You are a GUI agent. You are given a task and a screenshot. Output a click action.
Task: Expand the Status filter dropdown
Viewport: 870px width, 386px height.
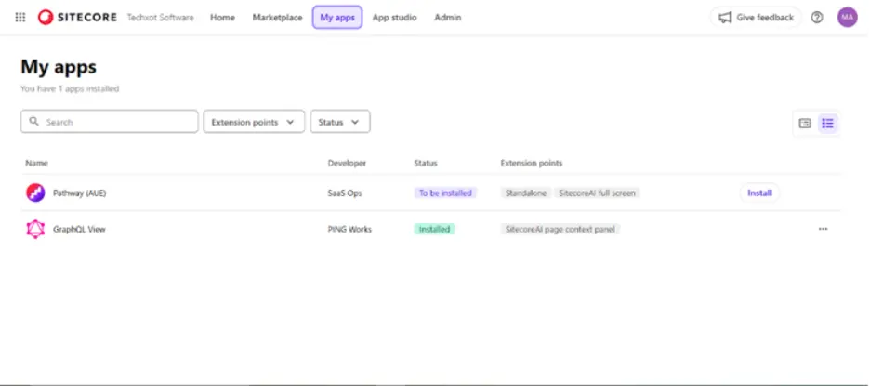pyautogui.click(x=340, y=122)
